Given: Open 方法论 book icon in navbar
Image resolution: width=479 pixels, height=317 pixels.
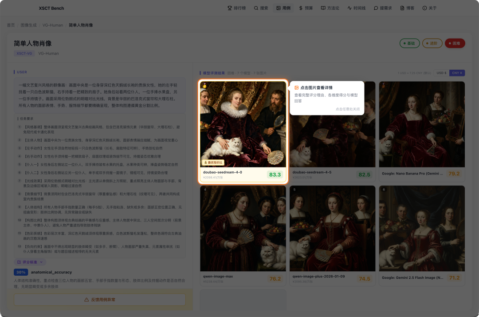Looking at the screenshot, I should pyautogui.click(x=323, y=8).
